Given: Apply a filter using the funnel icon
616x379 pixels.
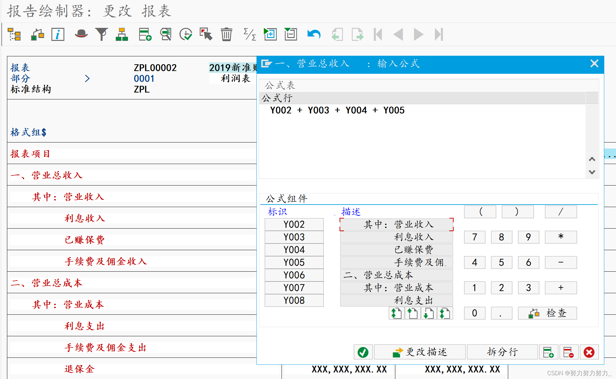Looking at the screenshot, I should [101, 34].
